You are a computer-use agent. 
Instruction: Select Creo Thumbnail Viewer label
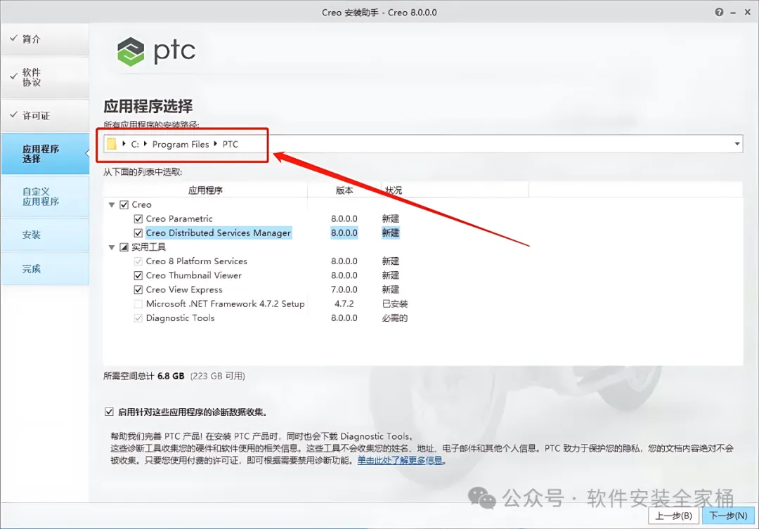(x=194, y=275)
